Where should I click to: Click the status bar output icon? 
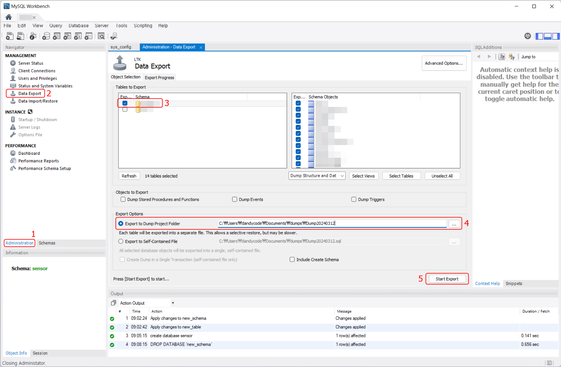[549, 363]
